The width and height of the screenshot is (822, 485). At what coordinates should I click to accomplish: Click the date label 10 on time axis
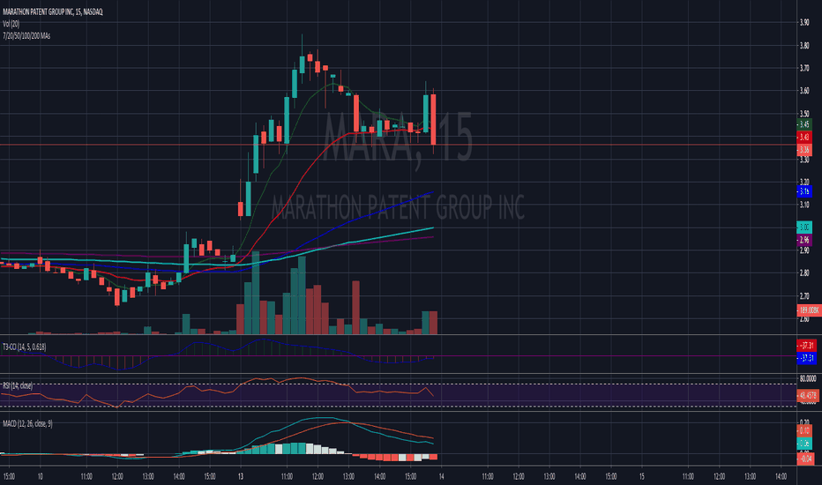[x=40, y=476]
